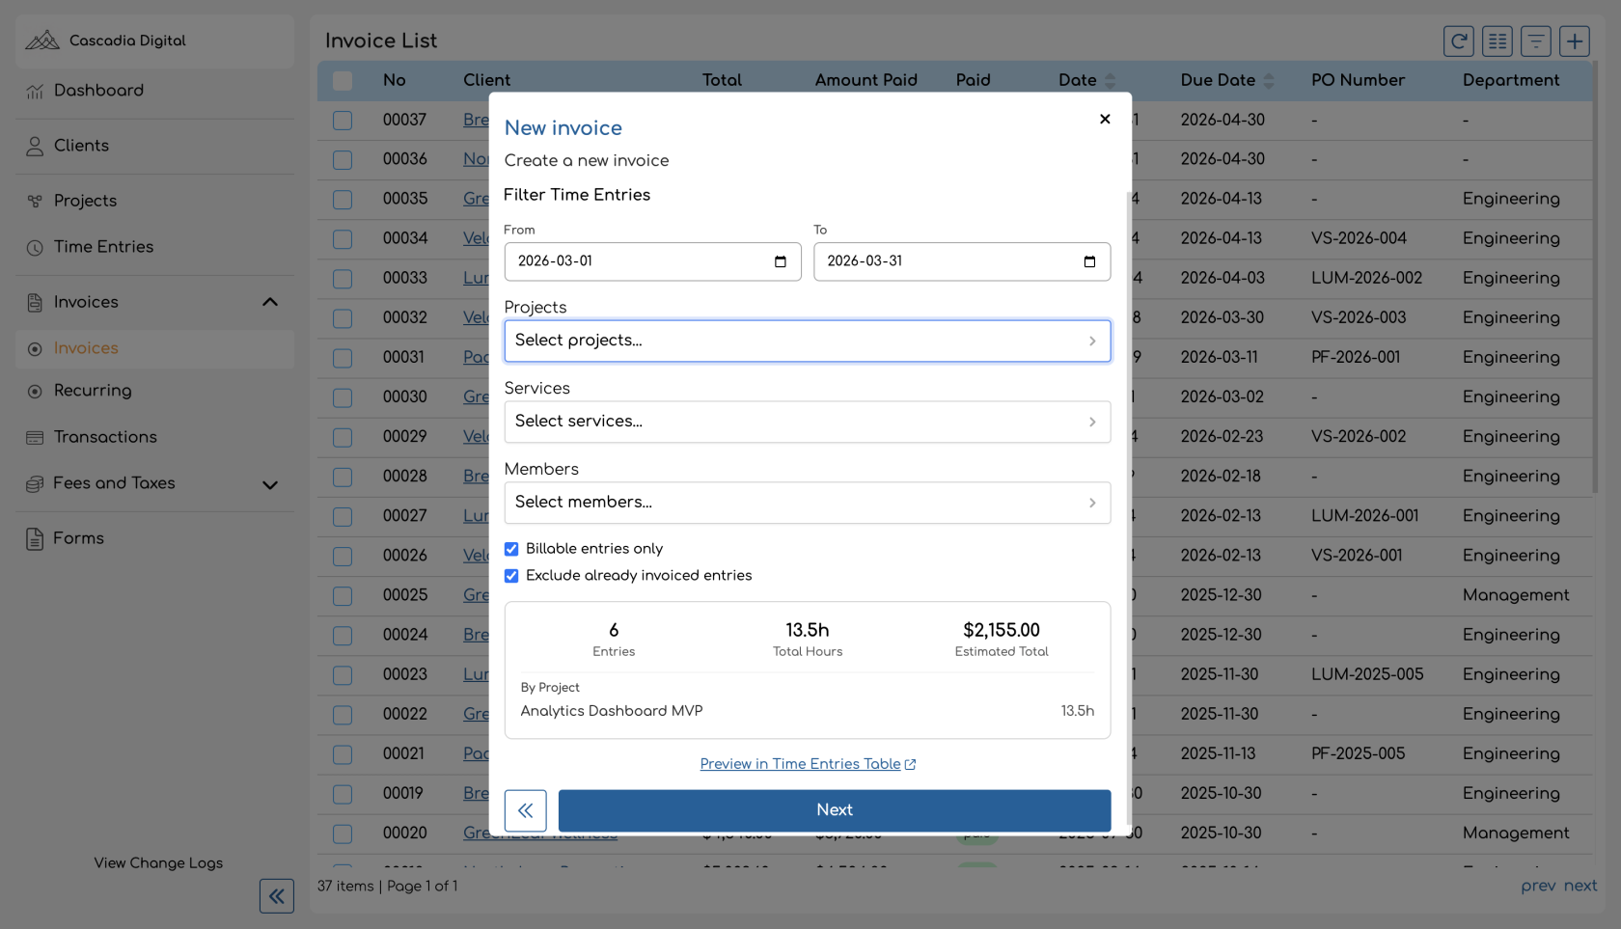Click the Cascadia Digital logo

click(x=42, y=41)
